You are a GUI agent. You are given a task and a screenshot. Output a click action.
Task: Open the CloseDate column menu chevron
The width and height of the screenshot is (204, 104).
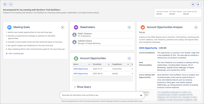pos(109,64)
